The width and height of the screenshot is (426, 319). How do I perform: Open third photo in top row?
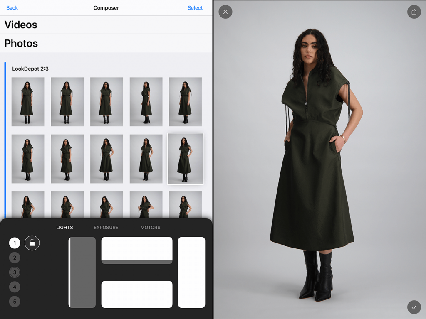(x=106, y=102)
